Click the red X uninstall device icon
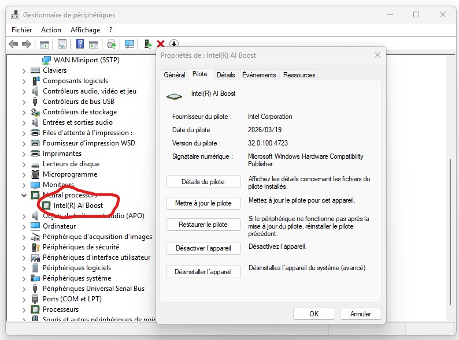The height and width of the screenshot is (340, 459). pos(161,44)
